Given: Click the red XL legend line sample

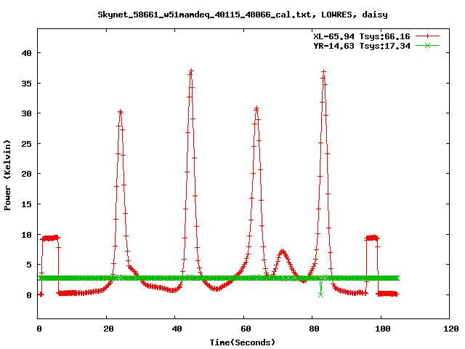Looking at the screenshot, I should pos(427,36).
